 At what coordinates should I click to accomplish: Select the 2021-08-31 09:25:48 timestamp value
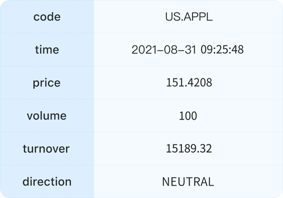pos(188,50)
